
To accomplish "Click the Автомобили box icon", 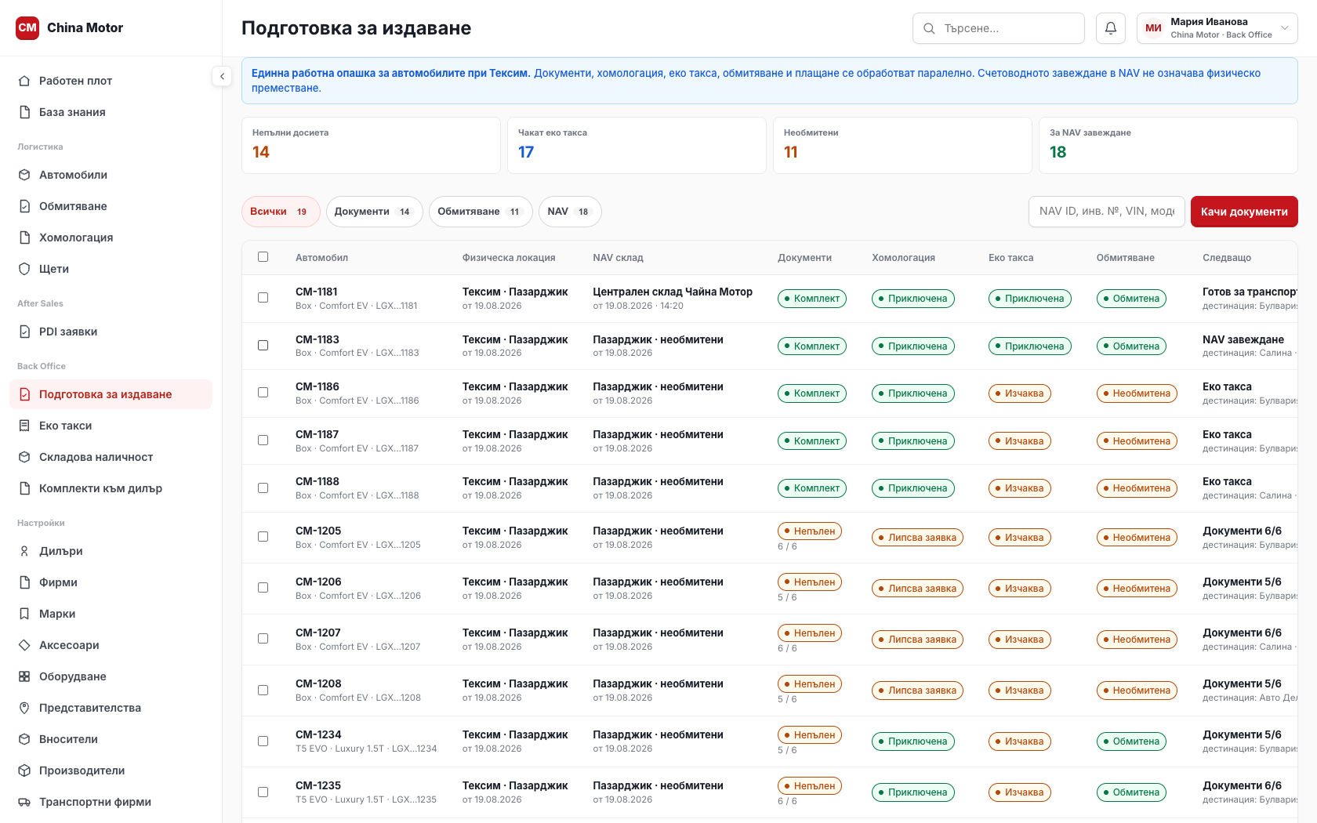I will click(x=24, y=175).
